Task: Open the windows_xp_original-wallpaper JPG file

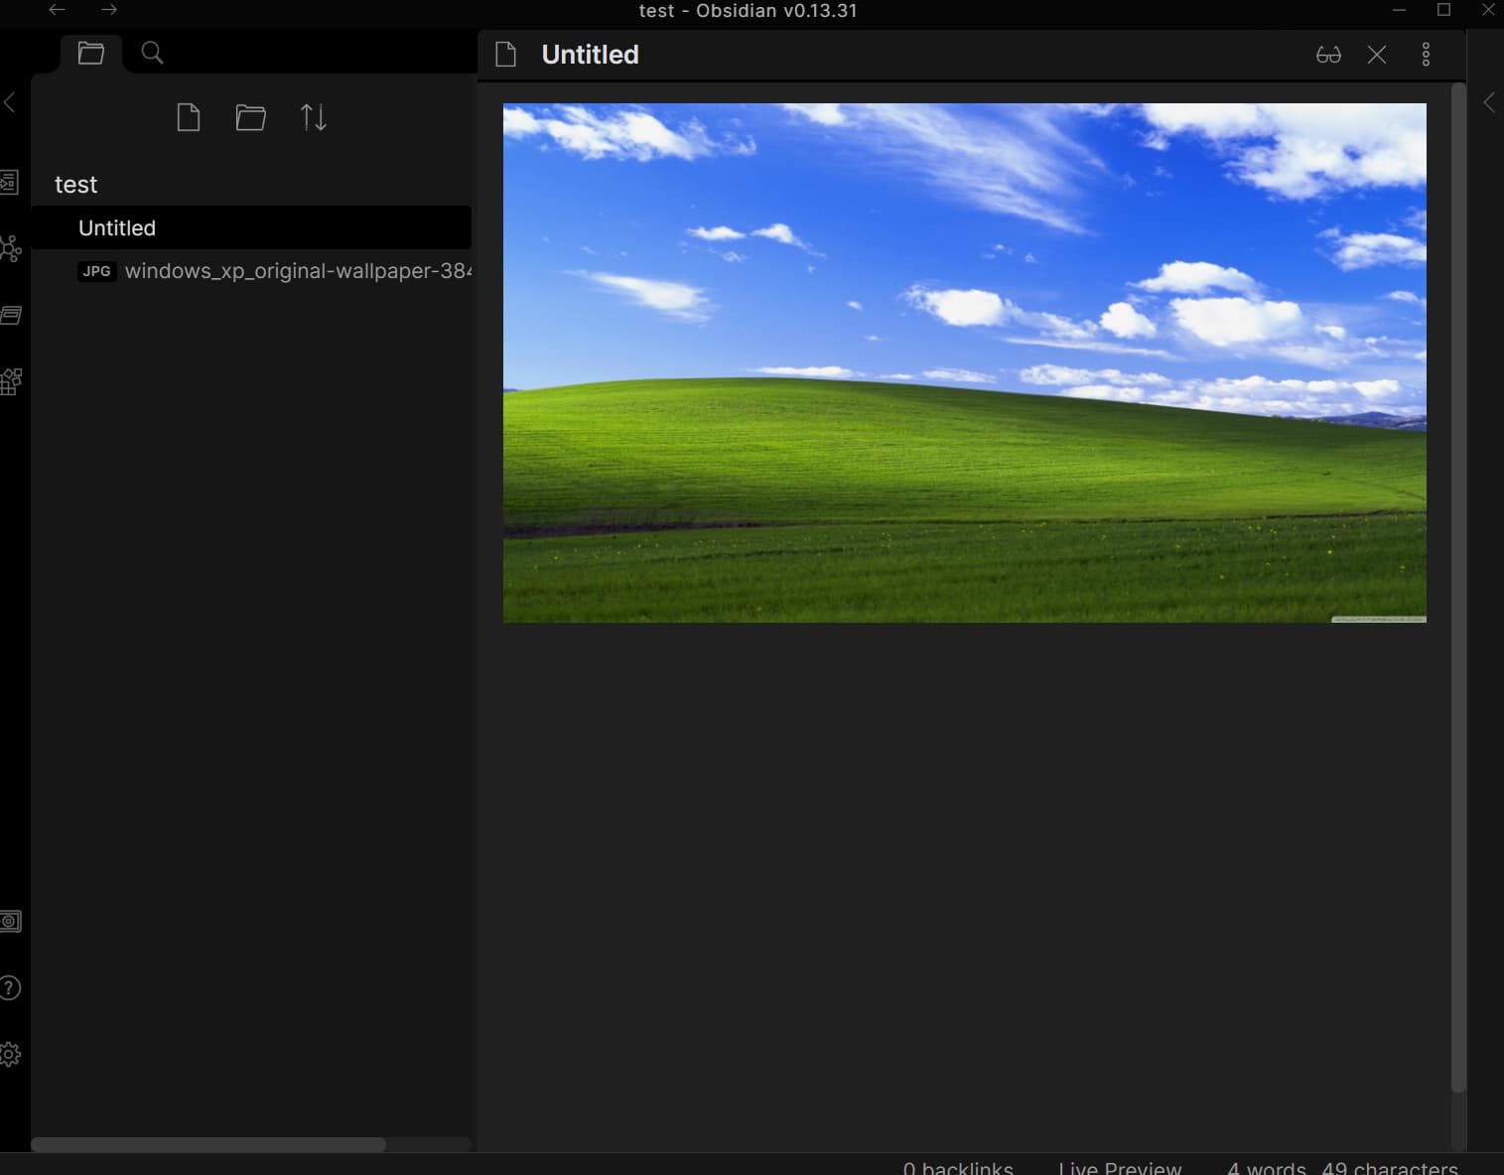Action: (275, 271)
